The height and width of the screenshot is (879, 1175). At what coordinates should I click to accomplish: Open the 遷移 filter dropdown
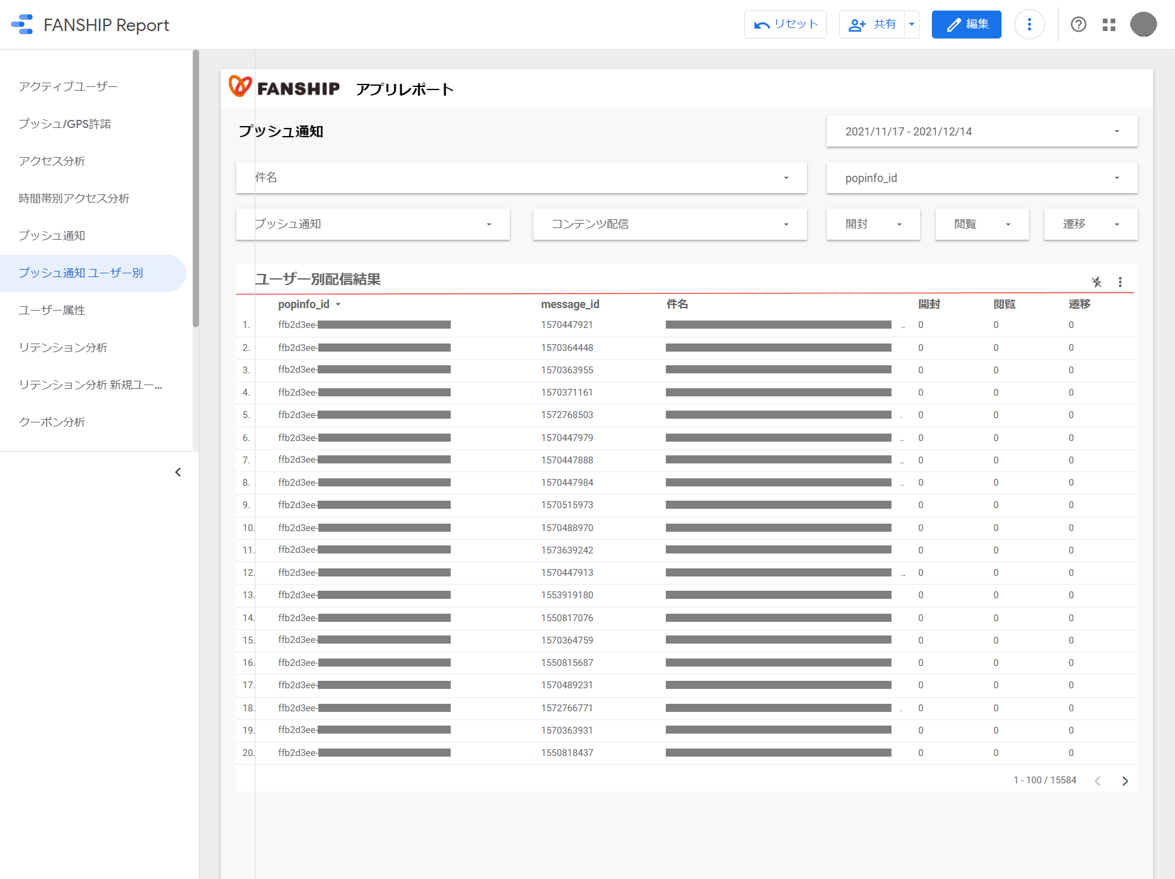click(1090, 224)
